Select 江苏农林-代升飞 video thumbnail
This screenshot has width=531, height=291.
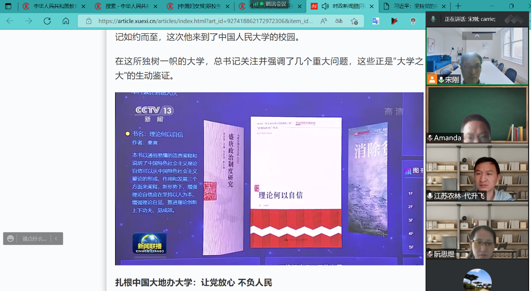tap(477, 172)
